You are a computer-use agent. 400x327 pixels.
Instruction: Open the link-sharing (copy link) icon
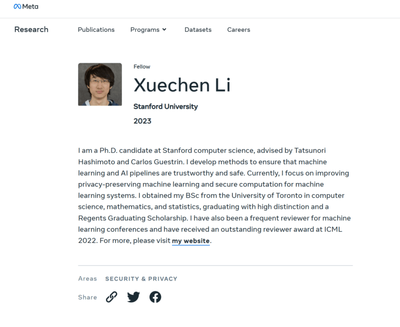pos(111,297)
